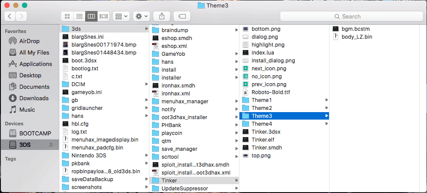427x193 pixels.
Task: Select eshop.xml file icon
Action: point(155,46)
